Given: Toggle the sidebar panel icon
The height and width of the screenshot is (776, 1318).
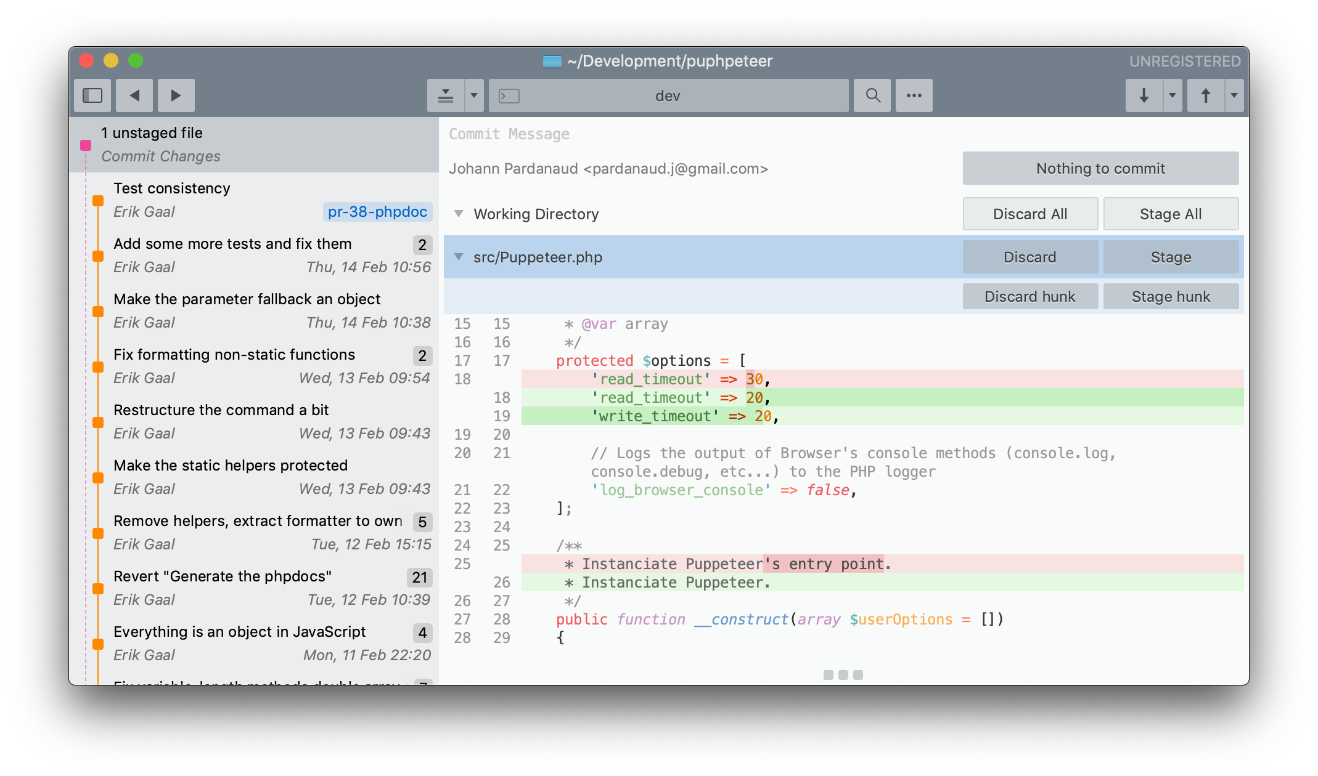Looking at the screenshot, I should click(x=92, y=95).
